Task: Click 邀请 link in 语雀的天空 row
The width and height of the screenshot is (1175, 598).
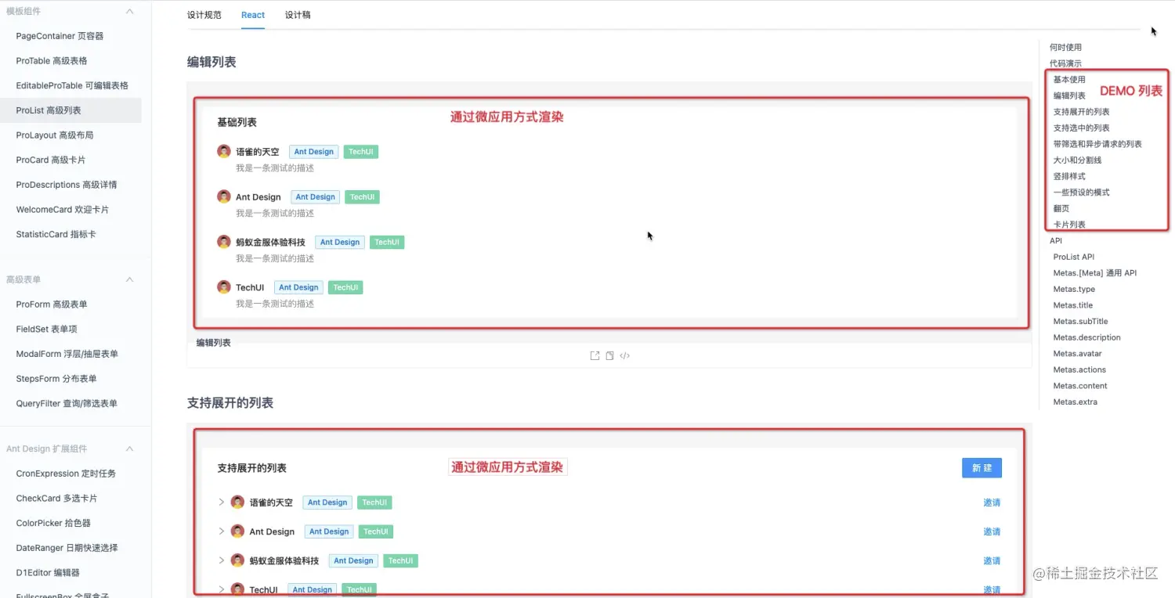Action: (992, 503)
